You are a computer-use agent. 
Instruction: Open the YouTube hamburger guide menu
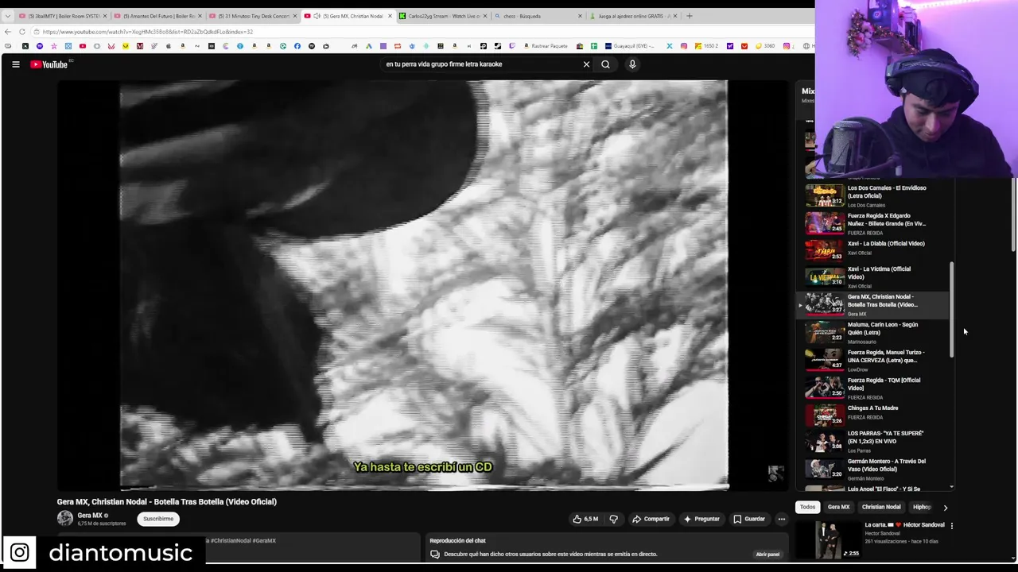pyautogui.click(x=15, y=64)
